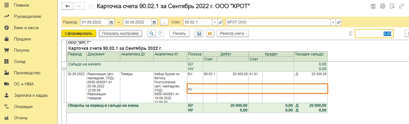Viewport: 409px width, 124px height.
Task: Click the save diskette icon in title bar
Action: tap(373, 6)
